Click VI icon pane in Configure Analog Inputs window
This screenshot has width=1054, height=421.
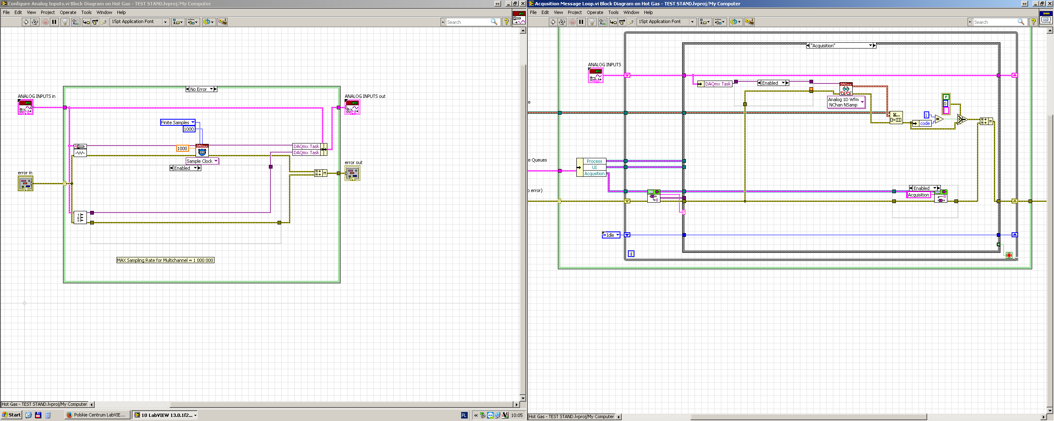click(x=519, y=18)
